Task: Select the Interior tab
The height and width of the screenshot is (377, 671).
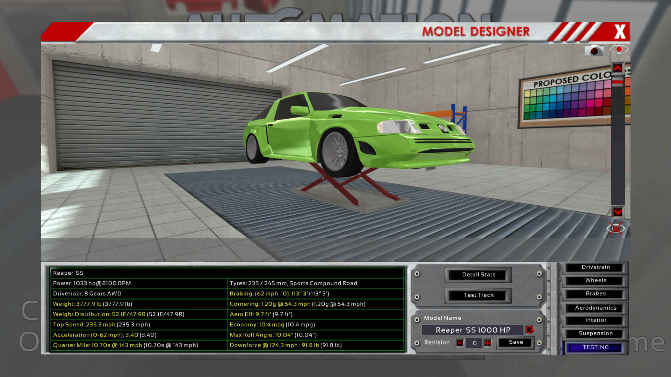Action: click(596, 320)
